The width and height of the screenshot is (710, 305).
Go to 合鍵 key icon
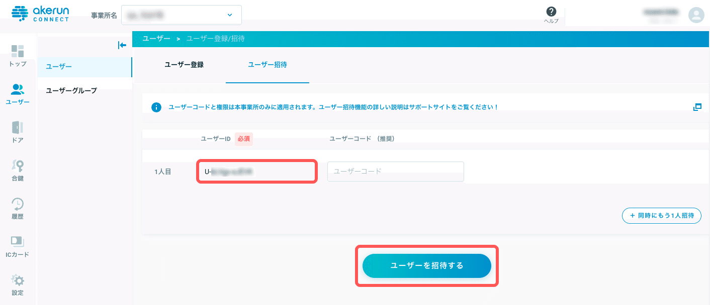[18, 166]
